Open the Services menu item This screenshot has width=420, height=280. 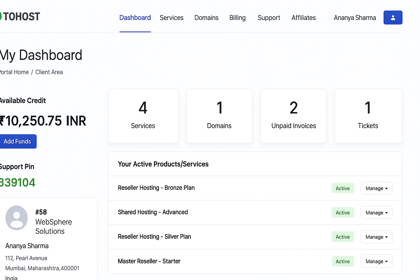click(x=171, y=18)
